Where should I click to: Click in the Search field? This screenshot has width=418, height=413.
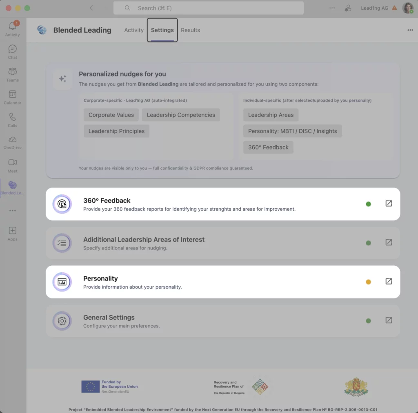pos(208,8)
